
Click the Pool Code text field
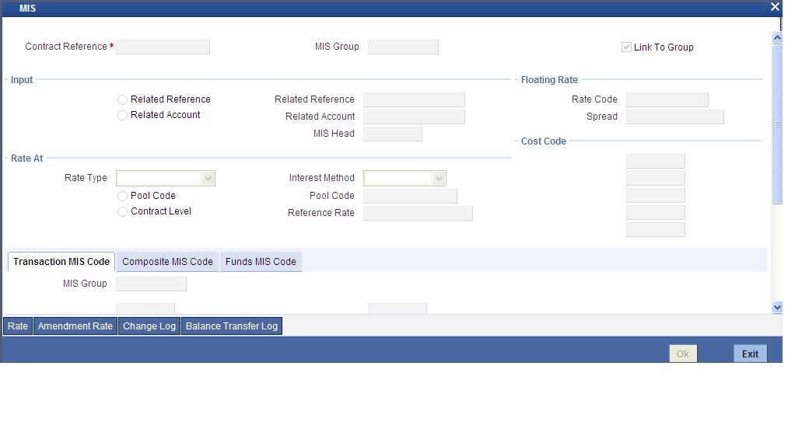click(x=410, y=196)
